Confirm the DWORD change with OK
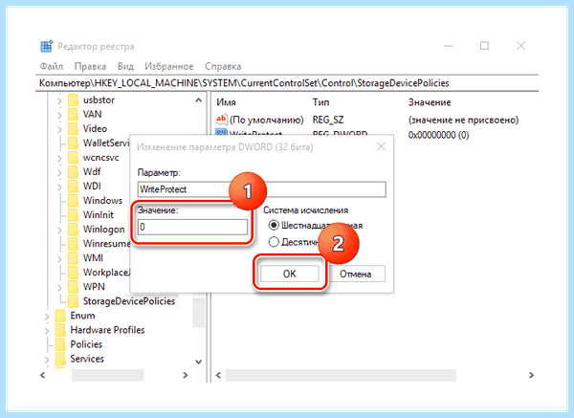This screenshot has width=574, height=418. (289, 274)
